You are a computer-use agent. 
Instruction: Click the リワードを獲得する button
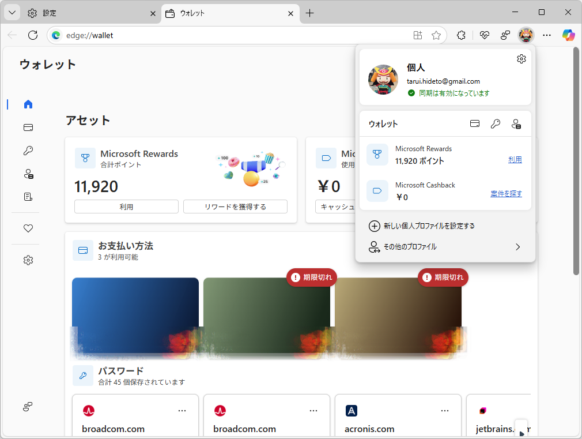[235, 206]
